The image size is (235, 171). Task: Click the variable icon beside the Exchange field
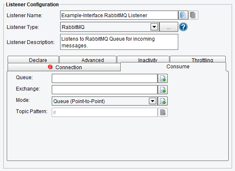point(163,90)
